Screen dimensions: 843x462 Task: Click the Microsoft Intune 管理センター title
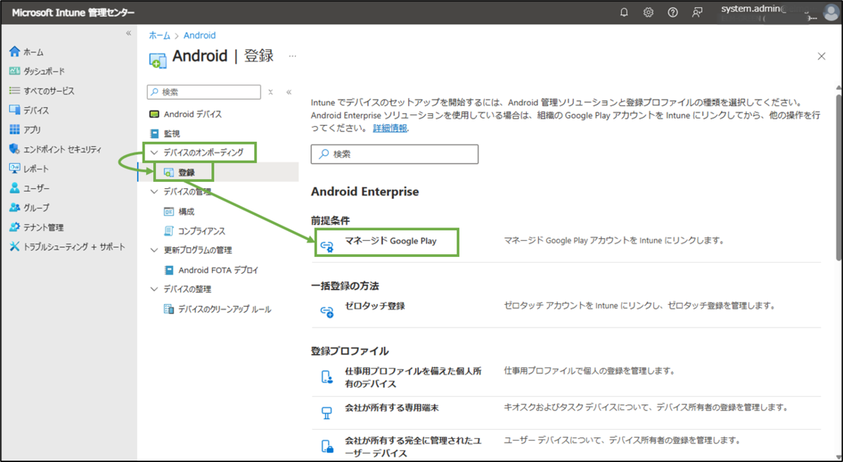tap(73, 13)
